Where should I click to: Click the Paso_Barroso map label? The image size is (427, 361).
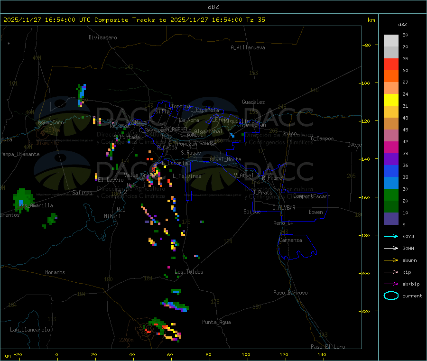(x=290, y=293)
